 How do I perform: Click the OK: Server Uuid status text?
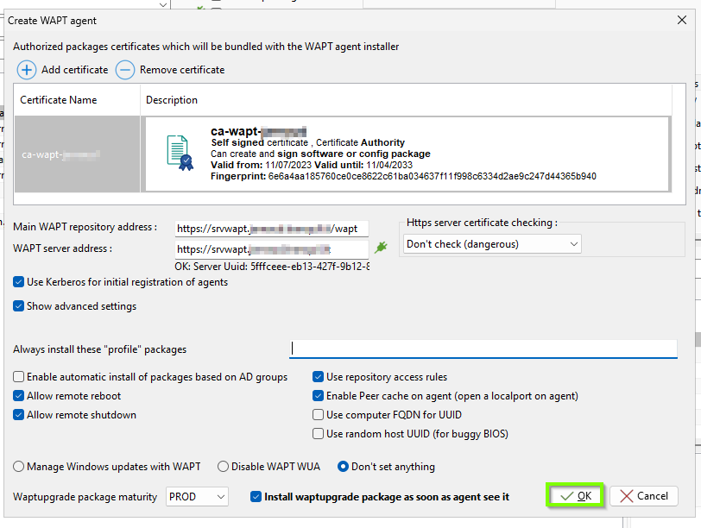tap(272, 267)
